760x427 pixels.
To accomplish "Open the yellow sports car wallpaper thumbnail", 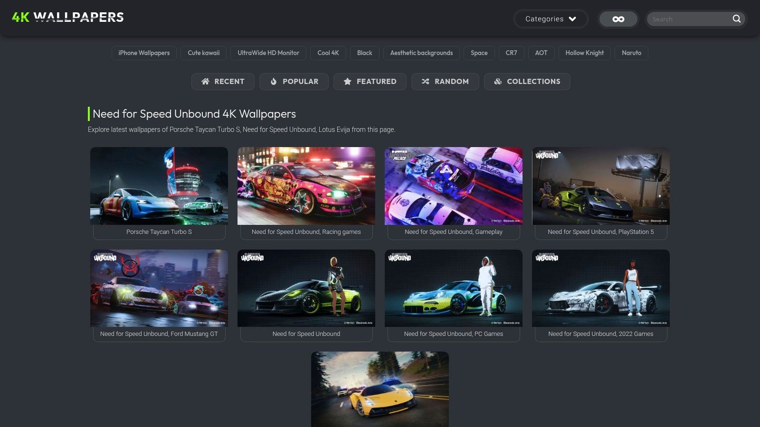I will click(x=380, y=389).
